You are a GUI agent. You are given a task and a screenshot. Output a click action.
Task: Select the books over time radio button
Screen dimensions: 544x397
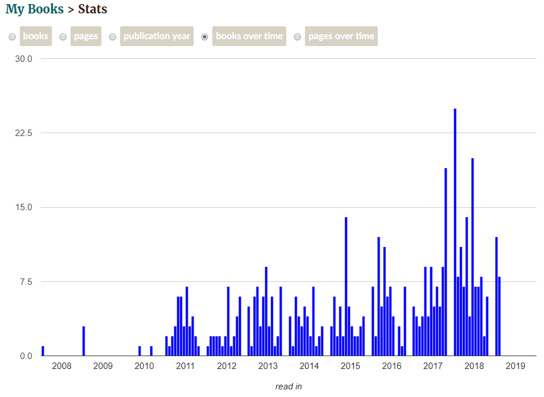(x=205, y=36)
